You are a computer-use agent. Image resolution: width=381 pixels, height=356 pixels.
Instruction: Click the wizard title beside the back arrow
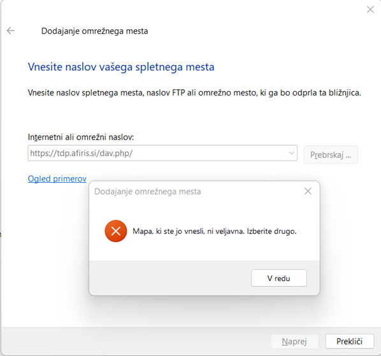pos(94,31)
